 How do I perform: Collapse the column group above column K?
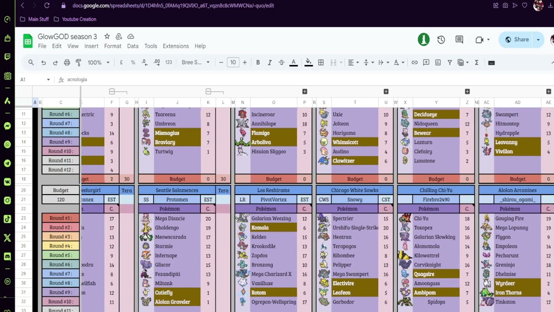208,91
